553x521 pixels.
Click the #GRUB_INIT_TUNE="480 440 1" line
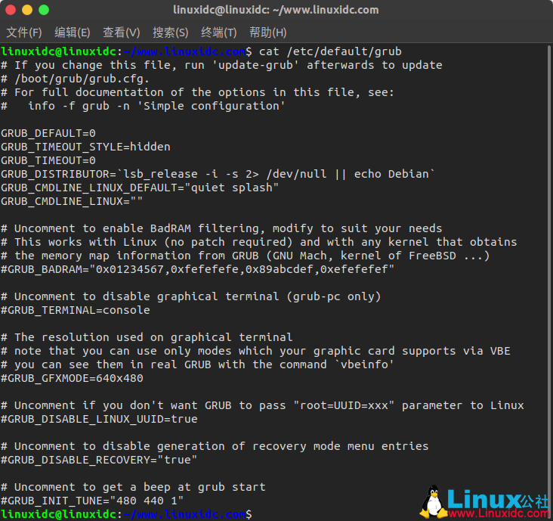pyautogui.click(x=92, y=501)
